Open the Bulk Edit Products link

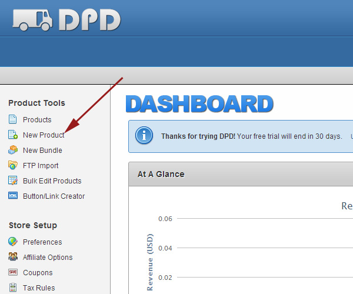(x=52, y=181)
